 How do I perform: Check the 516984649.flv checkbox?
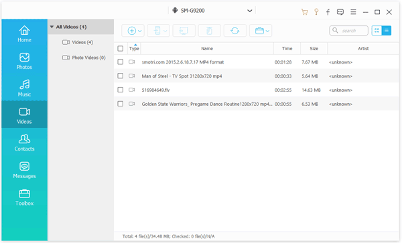pos(120,90)
